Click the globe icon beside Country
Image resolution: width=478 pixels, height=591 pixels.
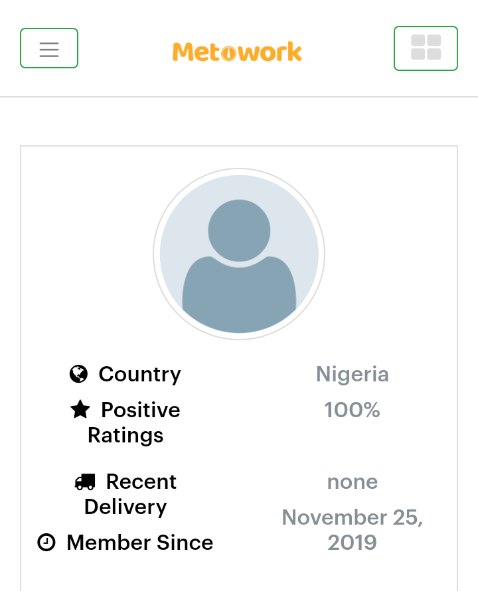tap(78, 374)
